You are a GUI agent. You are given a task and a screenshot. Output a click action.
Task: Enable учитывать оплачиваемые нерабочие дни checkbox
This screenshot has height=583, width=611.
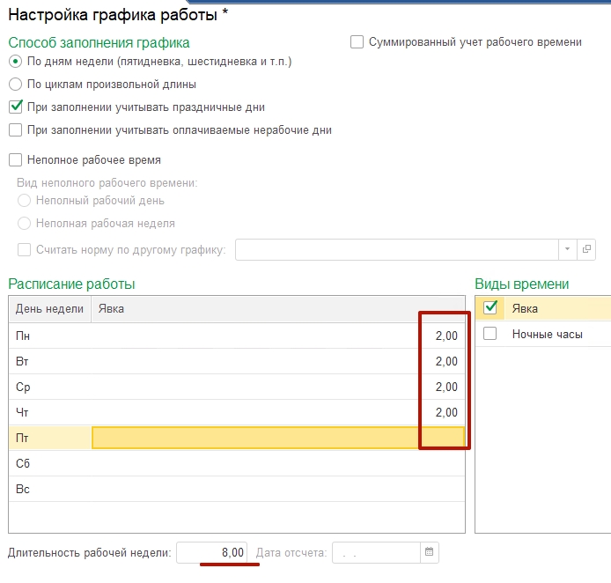tap(15, 129)
